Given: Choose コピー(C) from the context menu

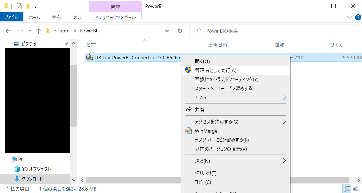Looking at the screenshot, I should pos(236,182).
